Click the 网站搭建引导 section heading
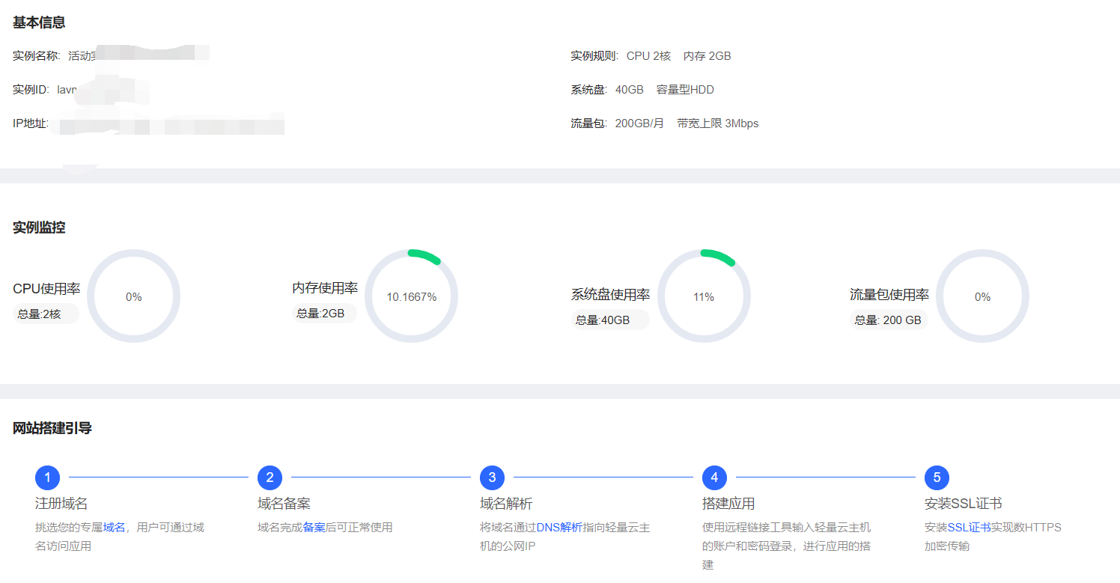This screenshot has width=1120, height=583. 52,429
